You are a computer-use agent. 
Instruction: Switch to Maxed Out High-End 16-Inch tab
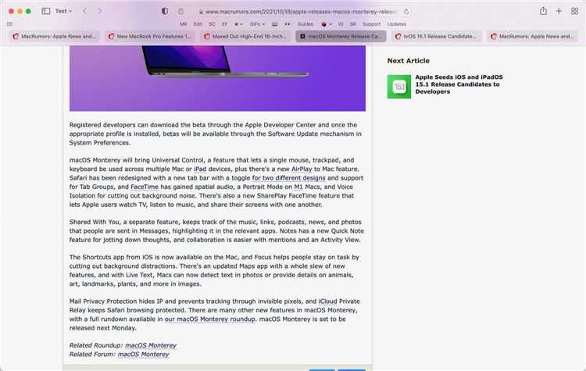(x=246, y=36)
